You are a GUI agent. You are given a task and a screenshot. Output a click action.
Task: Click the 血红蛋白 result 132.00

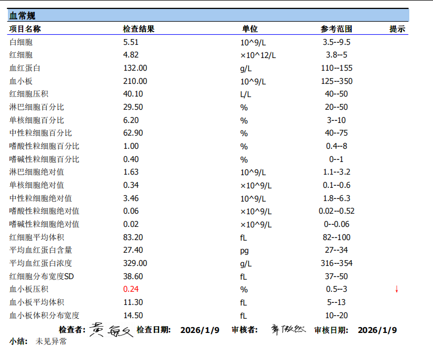tap(135, 68)
